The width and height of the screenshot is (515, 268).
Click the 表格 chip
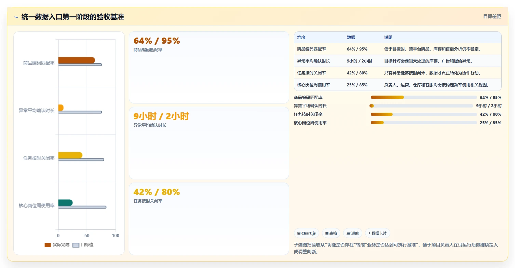(331, 233)
